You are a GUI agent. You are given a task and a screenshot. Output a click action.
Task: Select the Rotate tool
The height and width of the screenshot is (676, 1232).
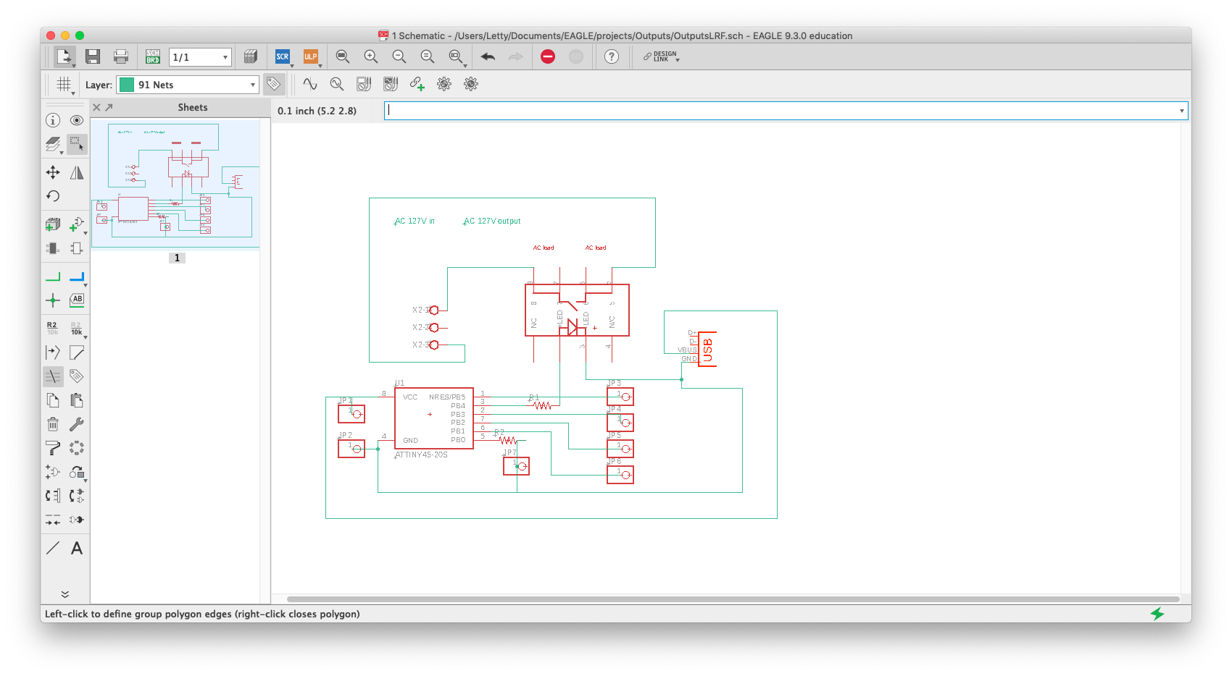[x=53, y=196]
